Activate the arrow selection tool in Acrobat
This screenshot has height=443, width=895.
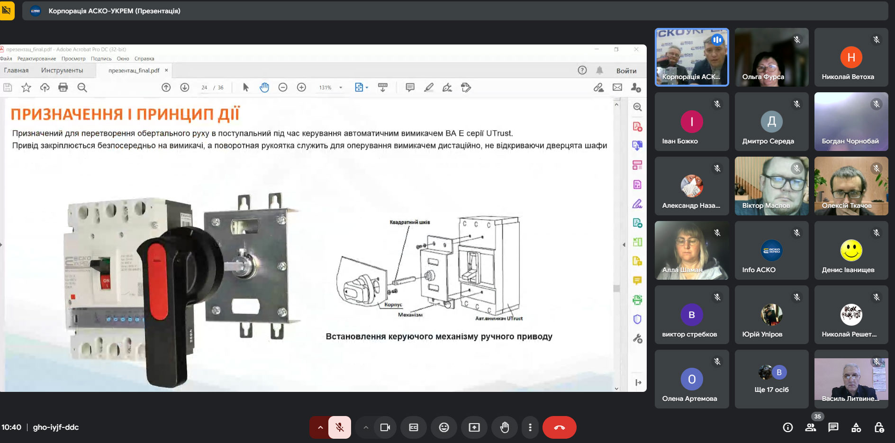point(245,88)
